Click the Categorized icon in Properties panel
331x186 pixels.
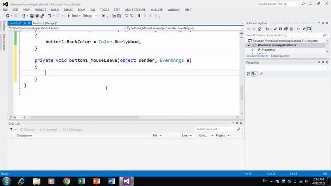pos(248,74)
